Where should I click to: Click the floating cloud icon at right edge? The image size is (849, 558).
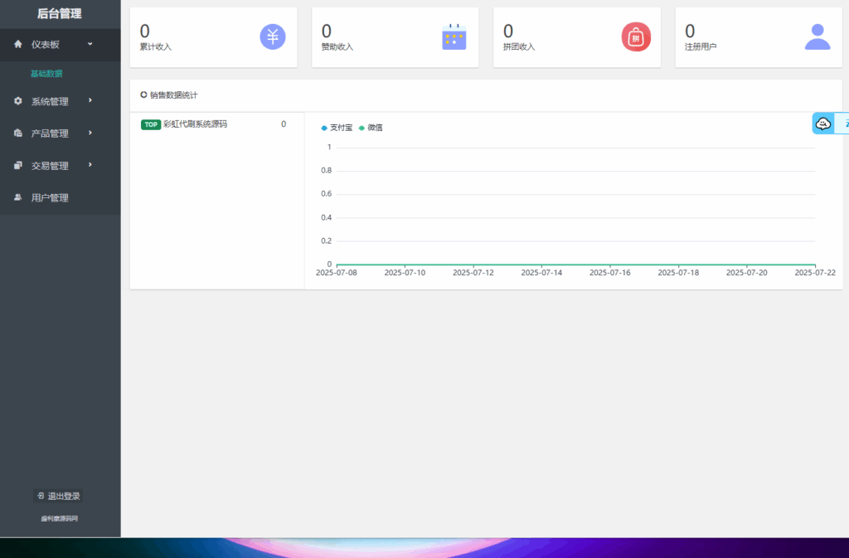point(823,124)
